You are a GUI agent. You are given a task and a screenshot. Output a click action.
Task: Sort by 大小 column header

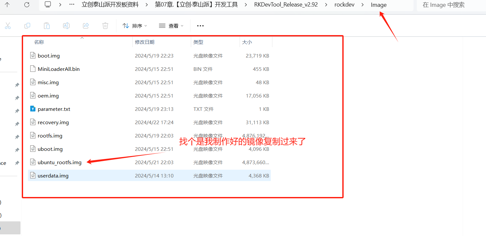(247, 42)
